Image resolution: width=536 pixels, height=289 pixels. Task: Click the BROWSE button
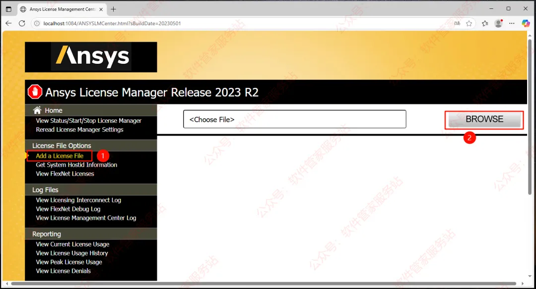coord(484,119)
